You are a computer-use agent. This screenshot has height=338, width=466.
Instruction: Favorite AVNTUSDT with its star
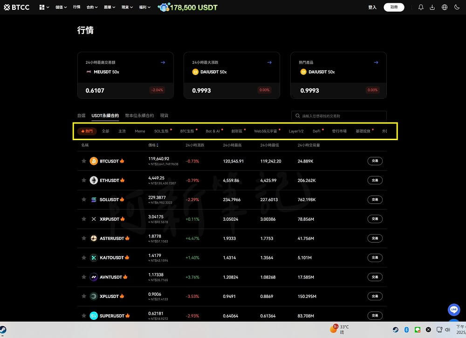click(x=84, y=277)
